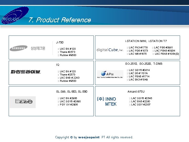This screenshot has width=189, height=142.
Task: Select the 'IQ' model heading
Action: (57, 65)
